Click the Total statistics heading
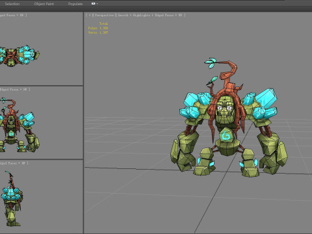Screen dimensions: 312x234 (103, 23)
